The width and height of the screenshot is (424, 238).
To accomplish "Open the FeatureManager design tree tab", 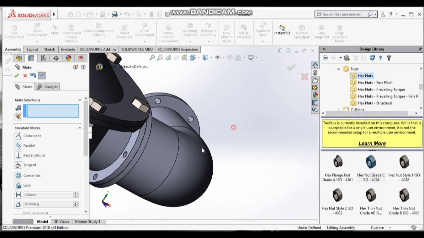I will point(19,58).
